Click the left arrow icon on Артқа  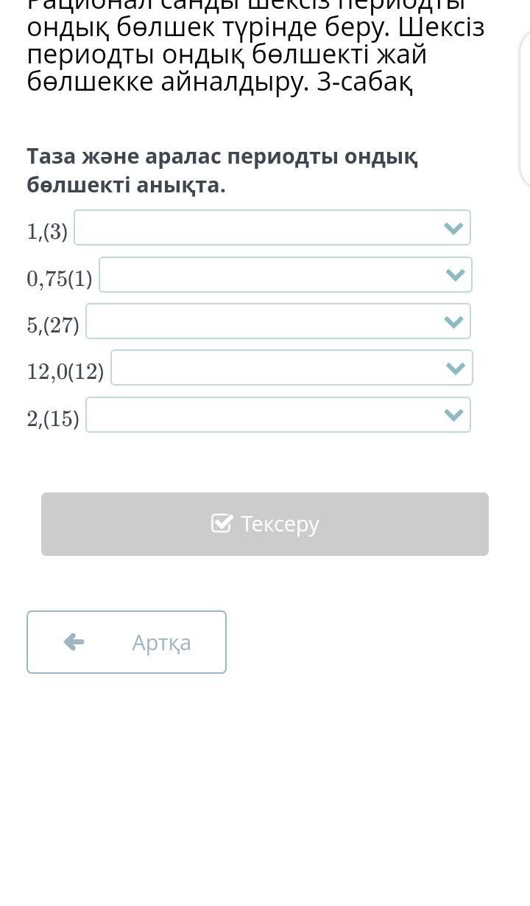[x=74, y=642]
